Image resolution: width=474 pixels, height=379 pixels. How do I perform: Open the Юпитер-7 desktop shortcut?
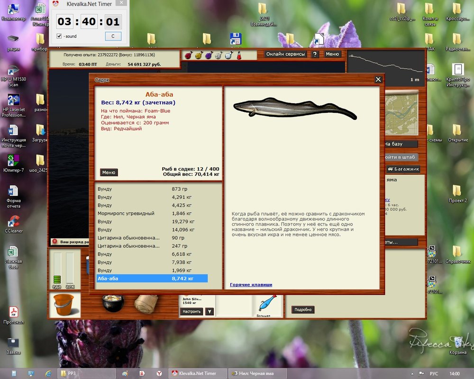point(13,163)
